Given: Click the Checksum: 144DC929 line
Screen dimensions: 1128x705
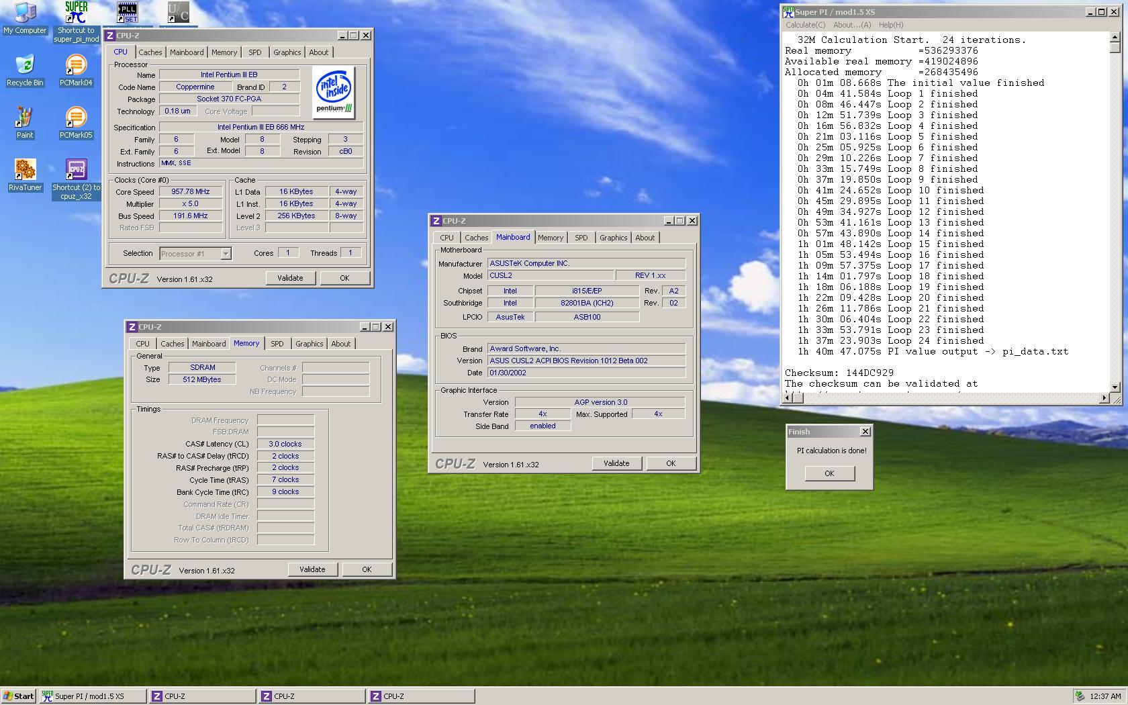Looking at the screenshot, I should 839,373.
